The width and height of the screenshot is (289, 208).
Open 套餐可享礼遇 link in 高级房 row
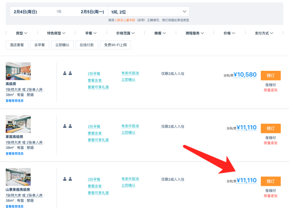point(98,87)
